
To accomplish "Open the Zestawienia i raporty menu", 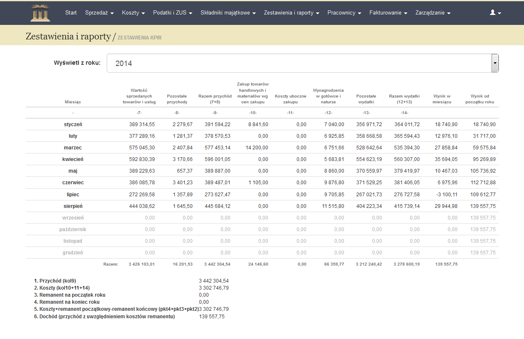I will pyautogui.click(x=291, y=13).
